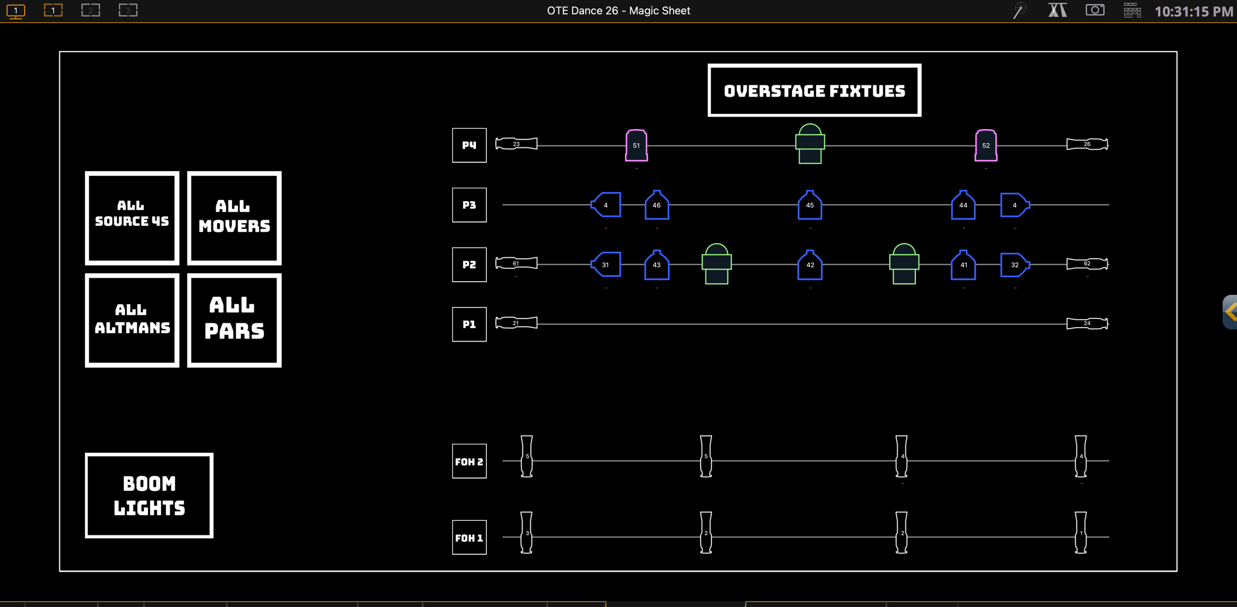
Task: Click the ALL ALTMANS button
Action: point(132,320)
